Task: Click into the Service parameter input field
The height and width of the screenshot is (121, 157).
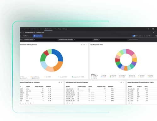Action: (113, 40)
